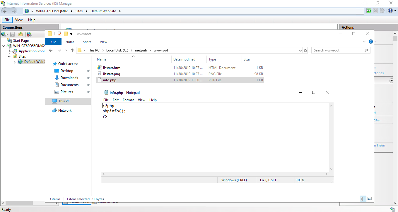Open Notepad View menu
Image resolution: width=398 pixels, height=212 pixels.
[x=141, y=100]
